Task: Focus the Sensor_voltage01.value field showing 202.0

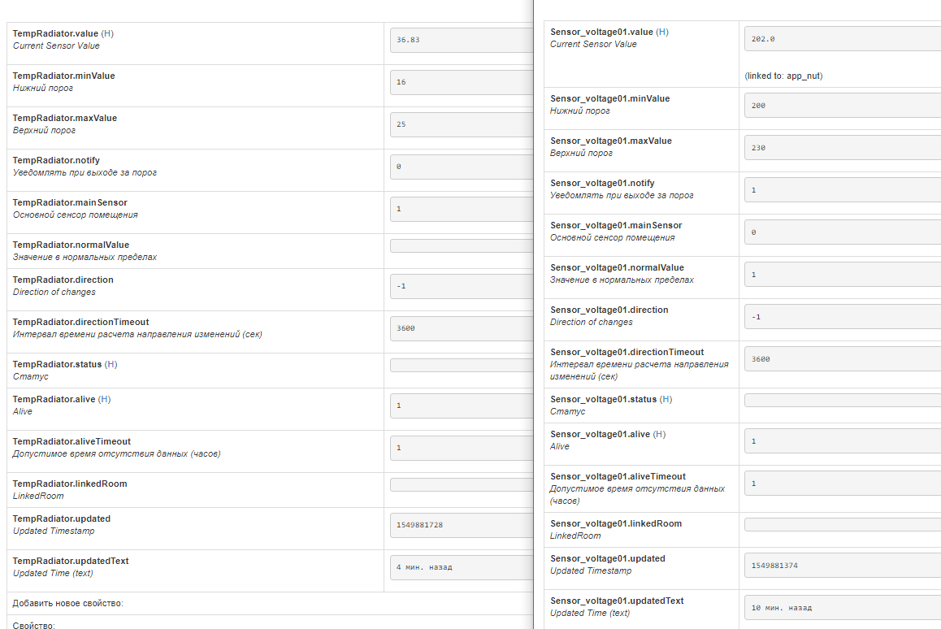Action: (x=842, y=38)
